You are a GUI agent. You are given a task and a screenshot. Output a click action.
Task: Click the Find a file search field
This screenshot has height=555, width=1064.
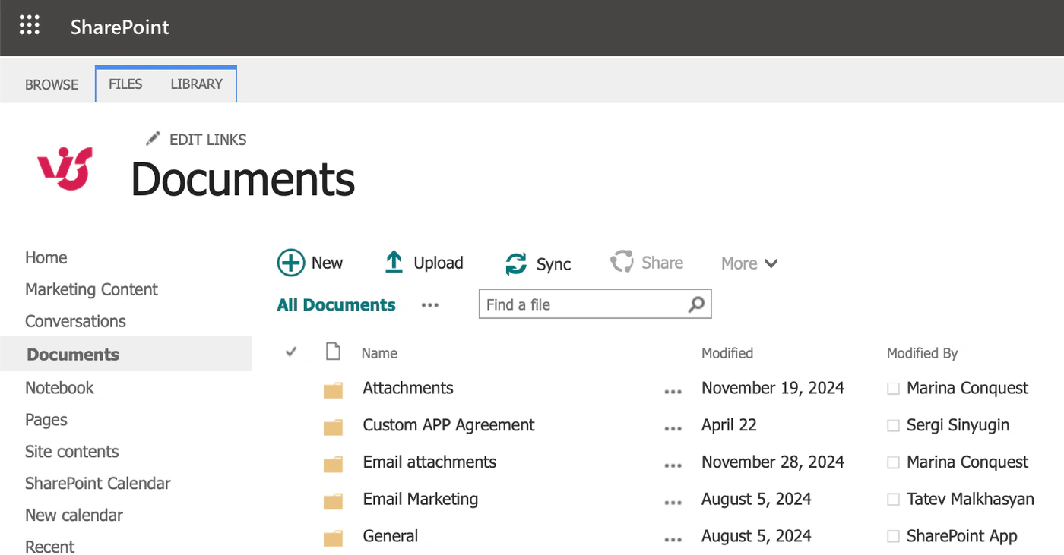[595, 304]
